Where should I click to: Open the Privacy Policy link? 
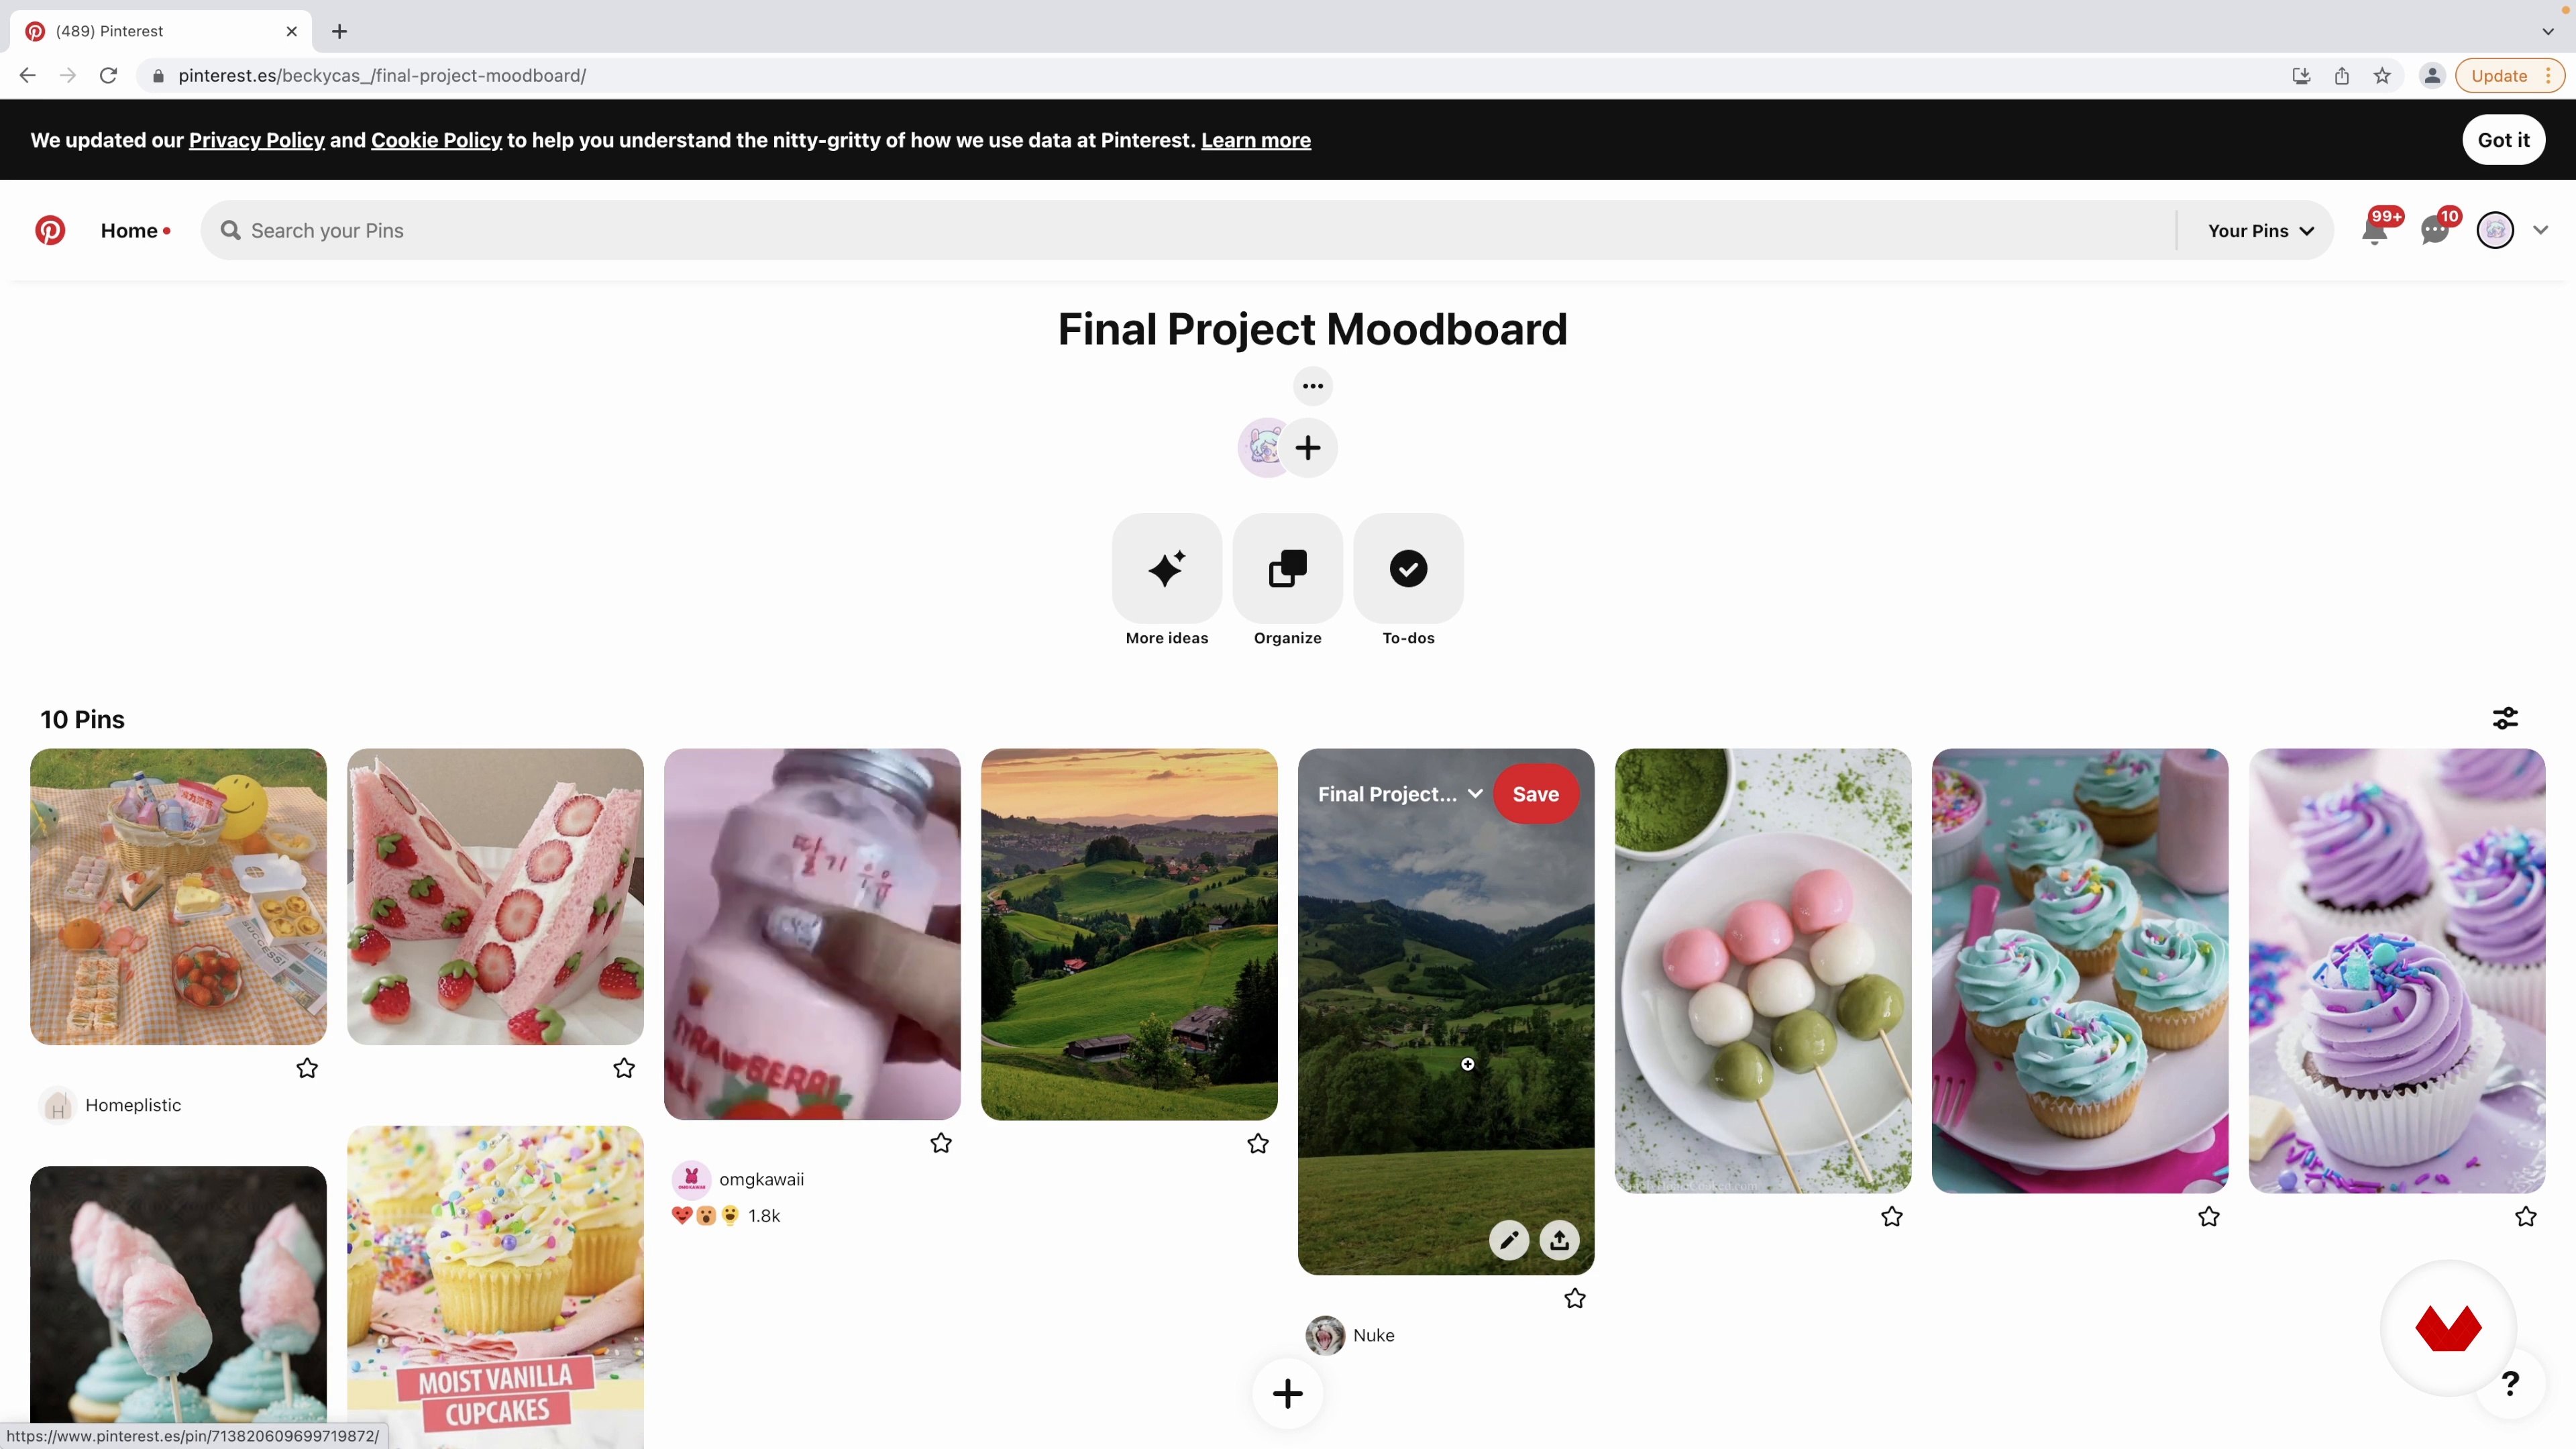pos(257,140)
